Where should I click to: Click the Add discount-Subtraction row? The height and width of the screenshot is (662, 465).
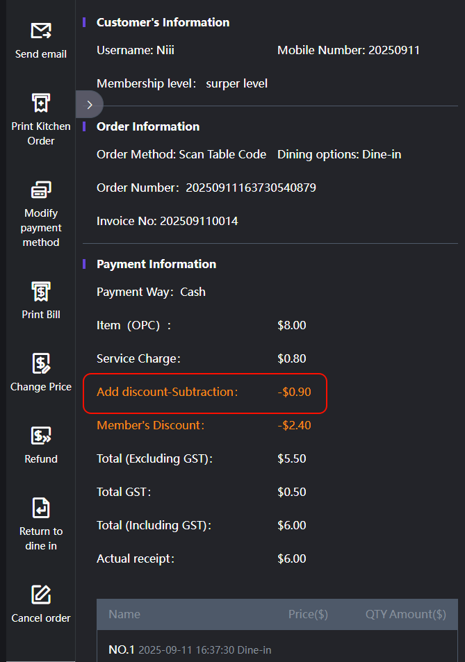pos(204,392)
